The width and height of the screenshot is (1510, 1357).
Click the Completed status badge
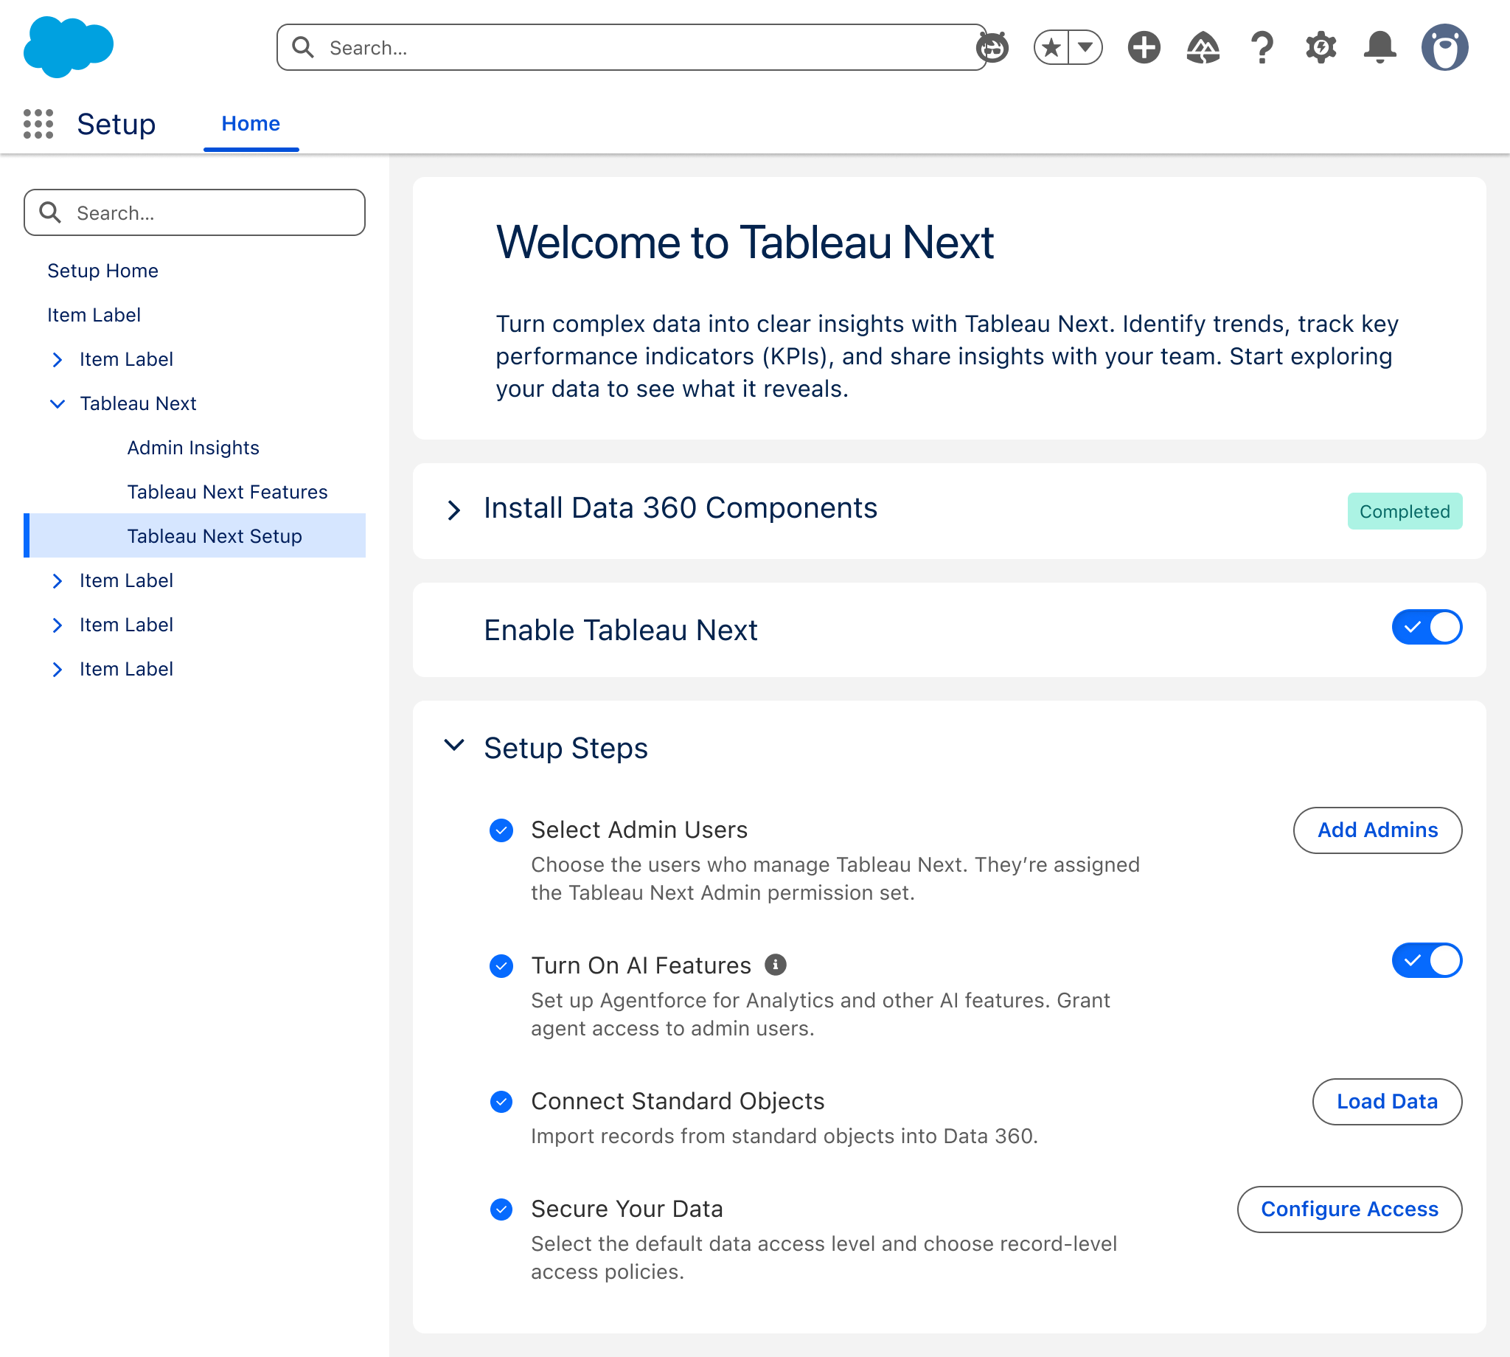click(1405, 511)
